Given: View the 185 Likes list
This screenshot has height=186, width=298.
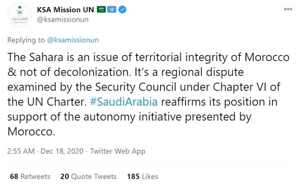Looking at the screenshot, I should point(142,176).
